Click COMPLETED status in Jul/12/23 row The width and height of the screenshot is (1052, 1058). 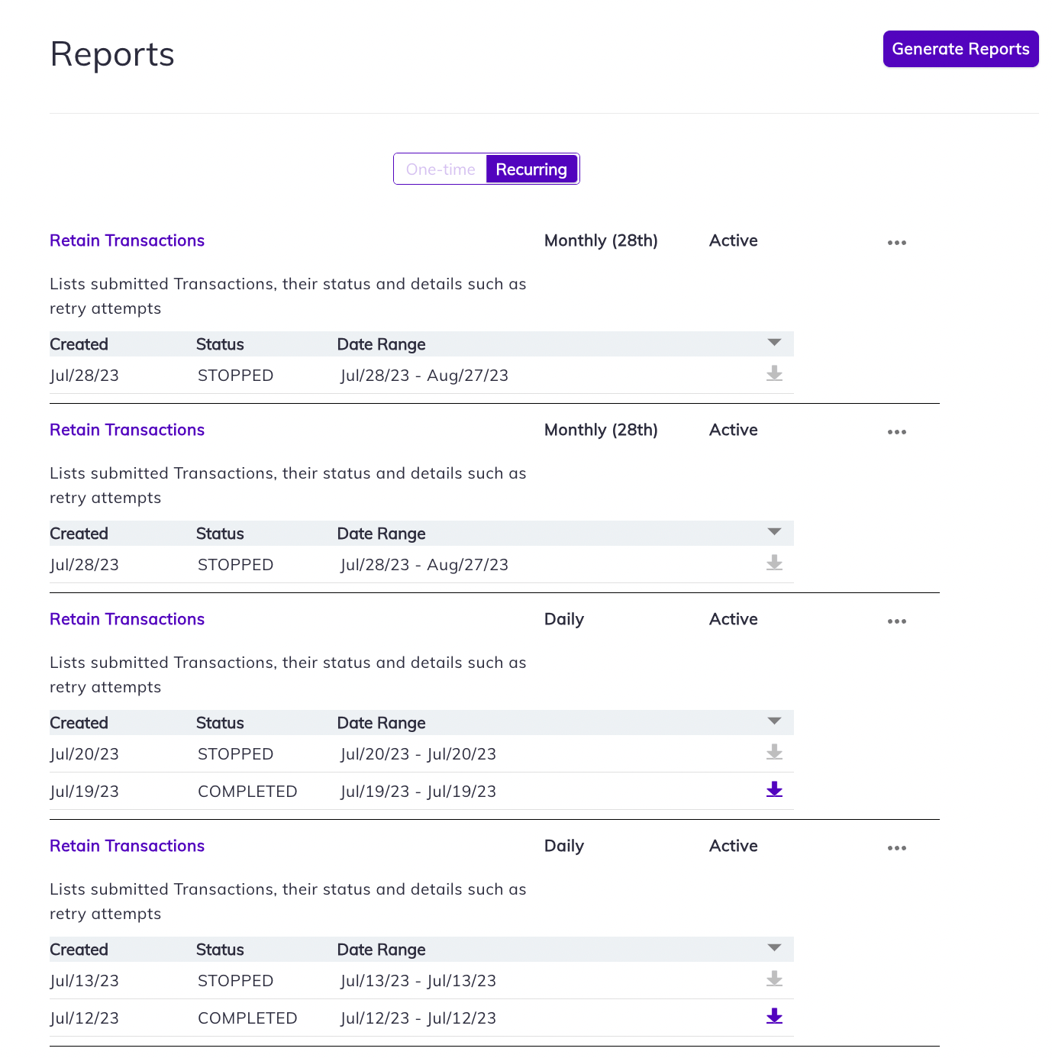point(247,1018)
